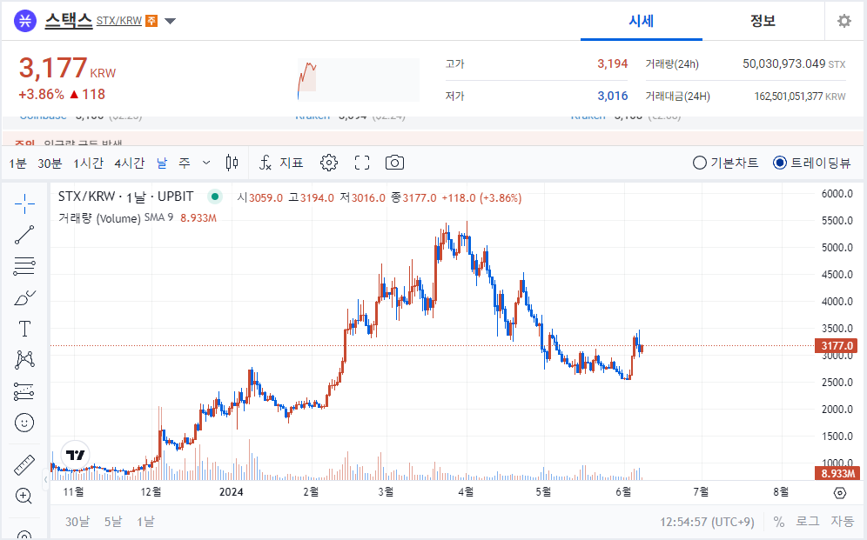Set the date range to 30날
Image resolution: width=867 pixels, height=540 pixels.
(77, 521)
